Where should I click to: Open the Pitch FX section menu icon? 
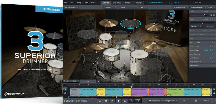[213, 39]
